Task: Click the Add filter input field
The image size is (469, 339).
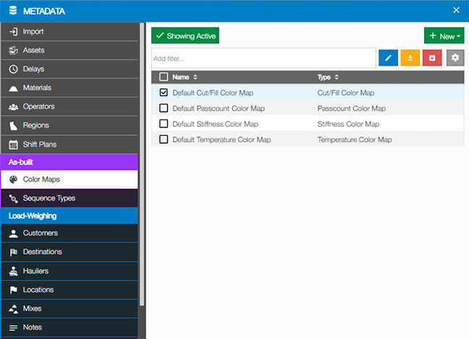Action: 263,59
